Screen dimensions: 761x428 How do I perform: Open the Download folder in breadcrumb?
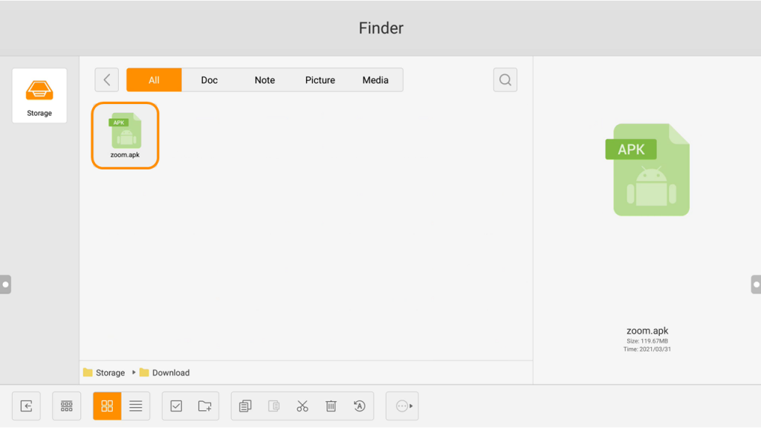(170, 372)
